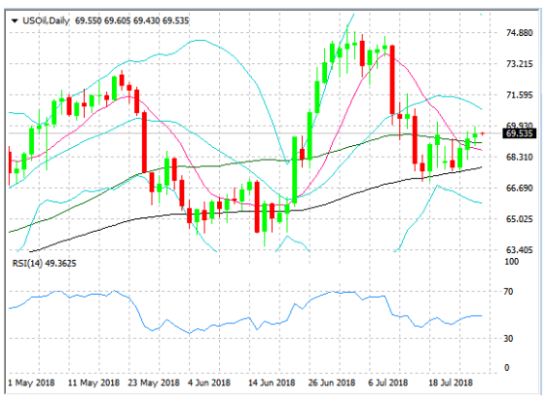547x404 pixels.
Task: Open the chart dropdown triangle beside USOil,Daily
Action: coord(15,21)
